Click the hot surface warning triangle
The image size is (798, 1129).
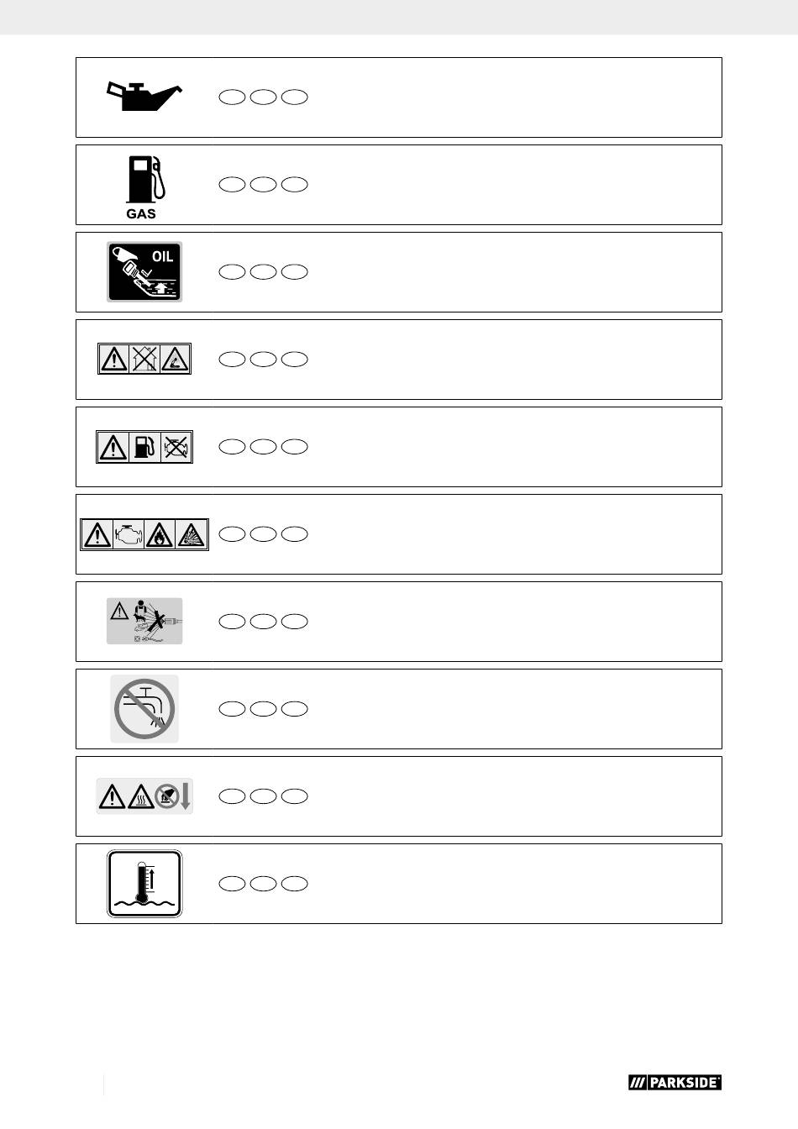[x=141, y=796]
